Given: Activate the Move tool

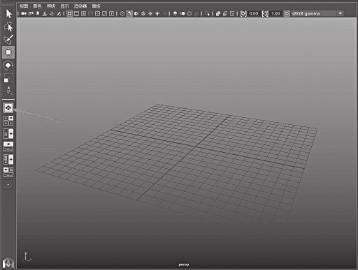Looking at the screenshot, I should click(8, 52).
